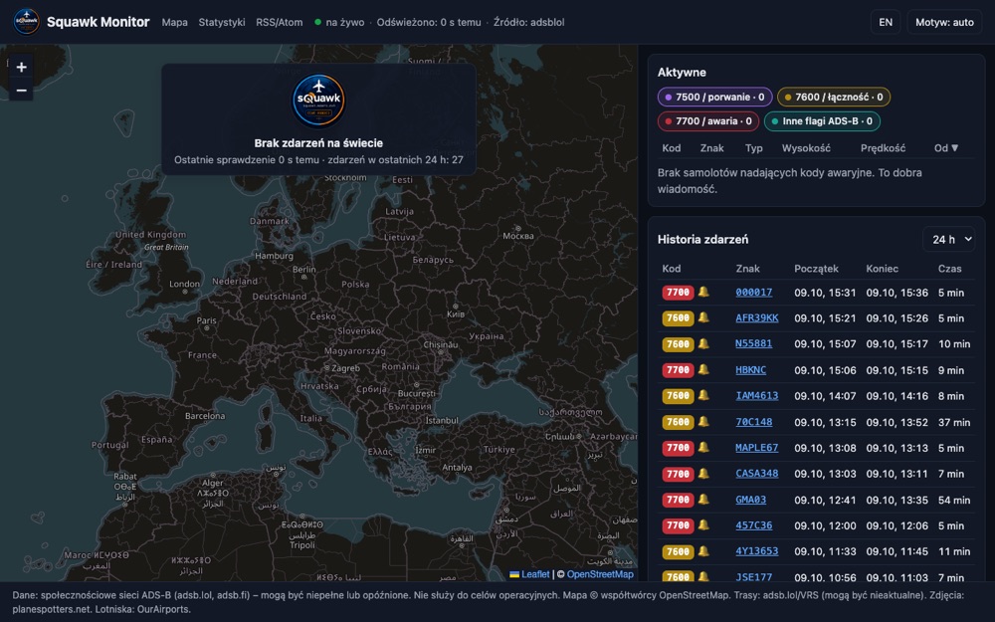Click the 7700 badge in the HBKNC row

(678, 370)
